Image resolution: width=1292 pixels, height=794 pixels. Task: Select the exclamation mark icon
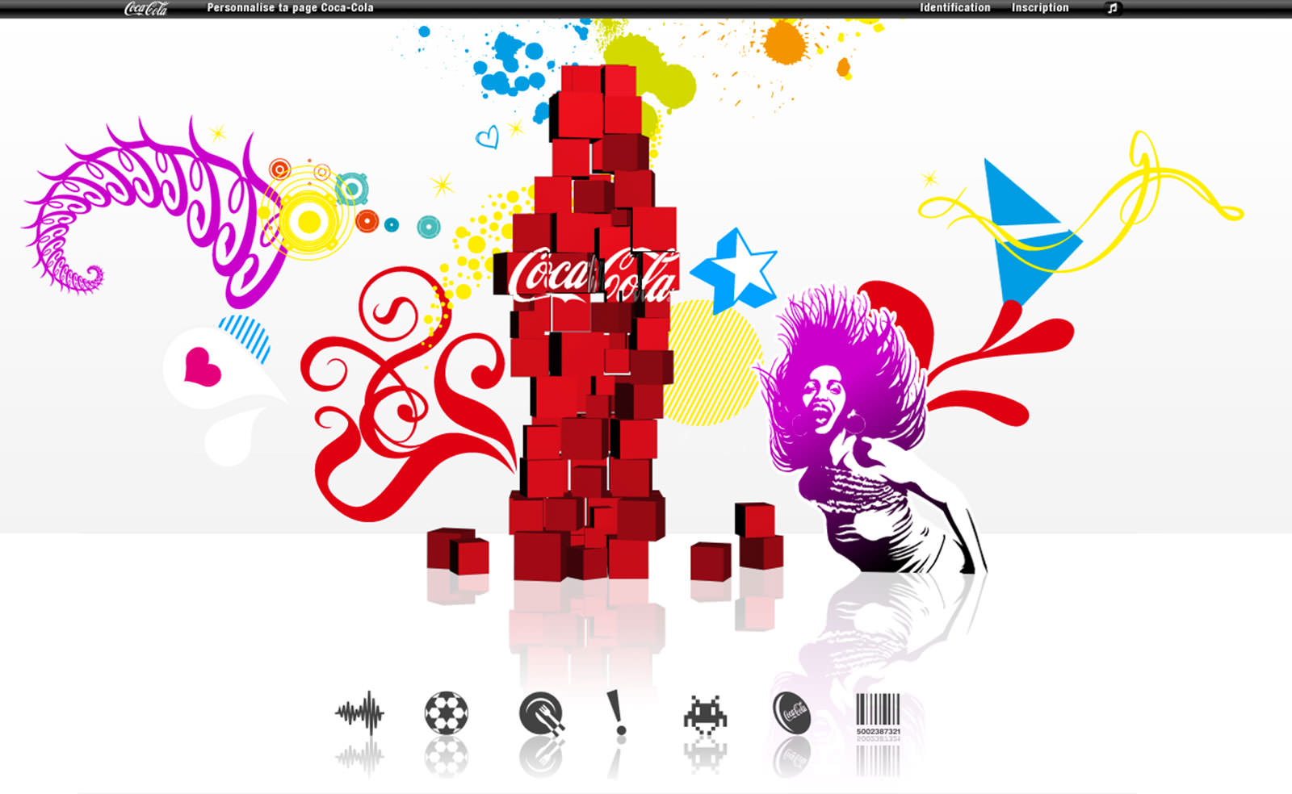617,713
